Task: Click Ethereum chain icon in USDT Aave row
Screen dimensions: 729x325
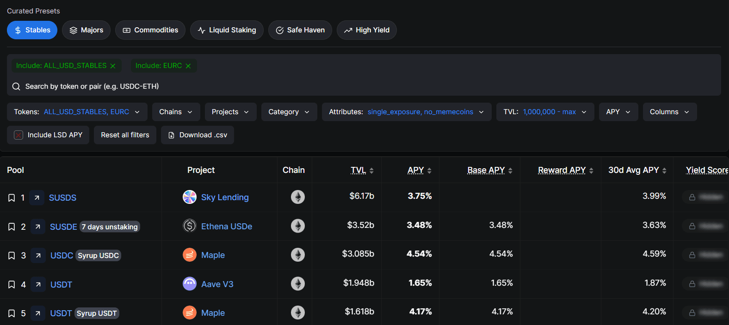Action: click(298, 283)
